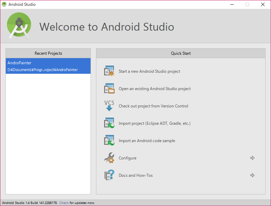Choose 'Open an existing Android Studio project'
Image resolution: width=271 pixels, height=206 pixels.
click(x=155, y=89)
